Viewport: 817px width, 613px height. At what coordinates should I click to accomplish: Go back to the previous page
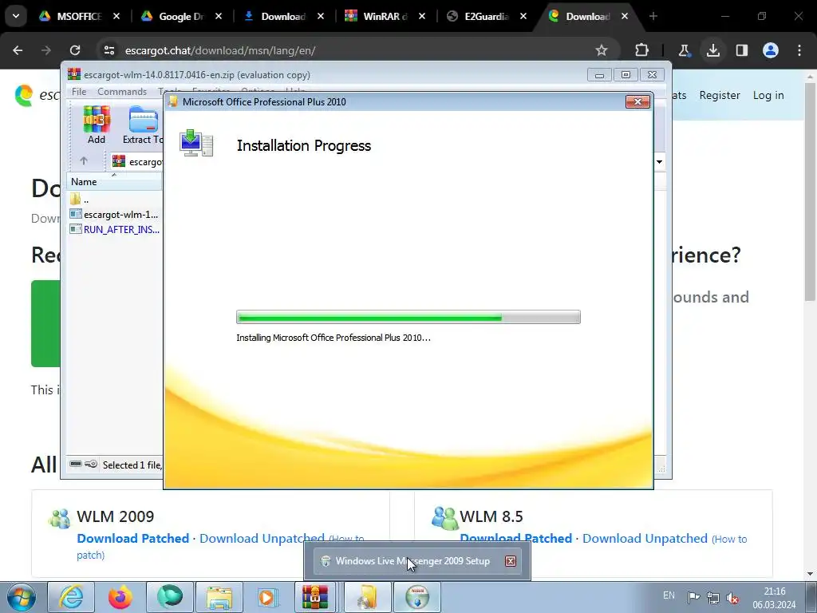tap(18, 50)
